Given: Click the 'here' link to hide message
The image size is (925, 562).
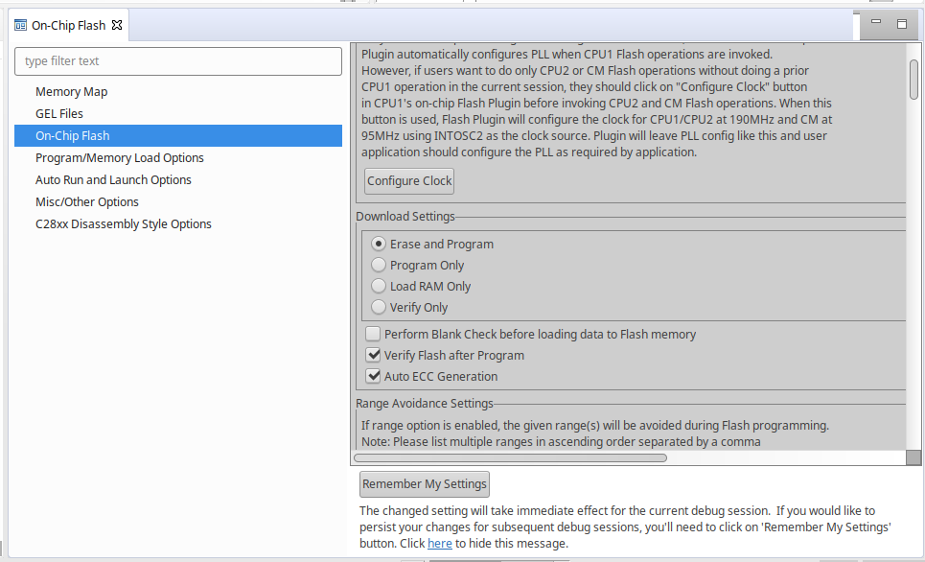Looking at the screenshot, I should pyautogui.click(x=439, y=544).
